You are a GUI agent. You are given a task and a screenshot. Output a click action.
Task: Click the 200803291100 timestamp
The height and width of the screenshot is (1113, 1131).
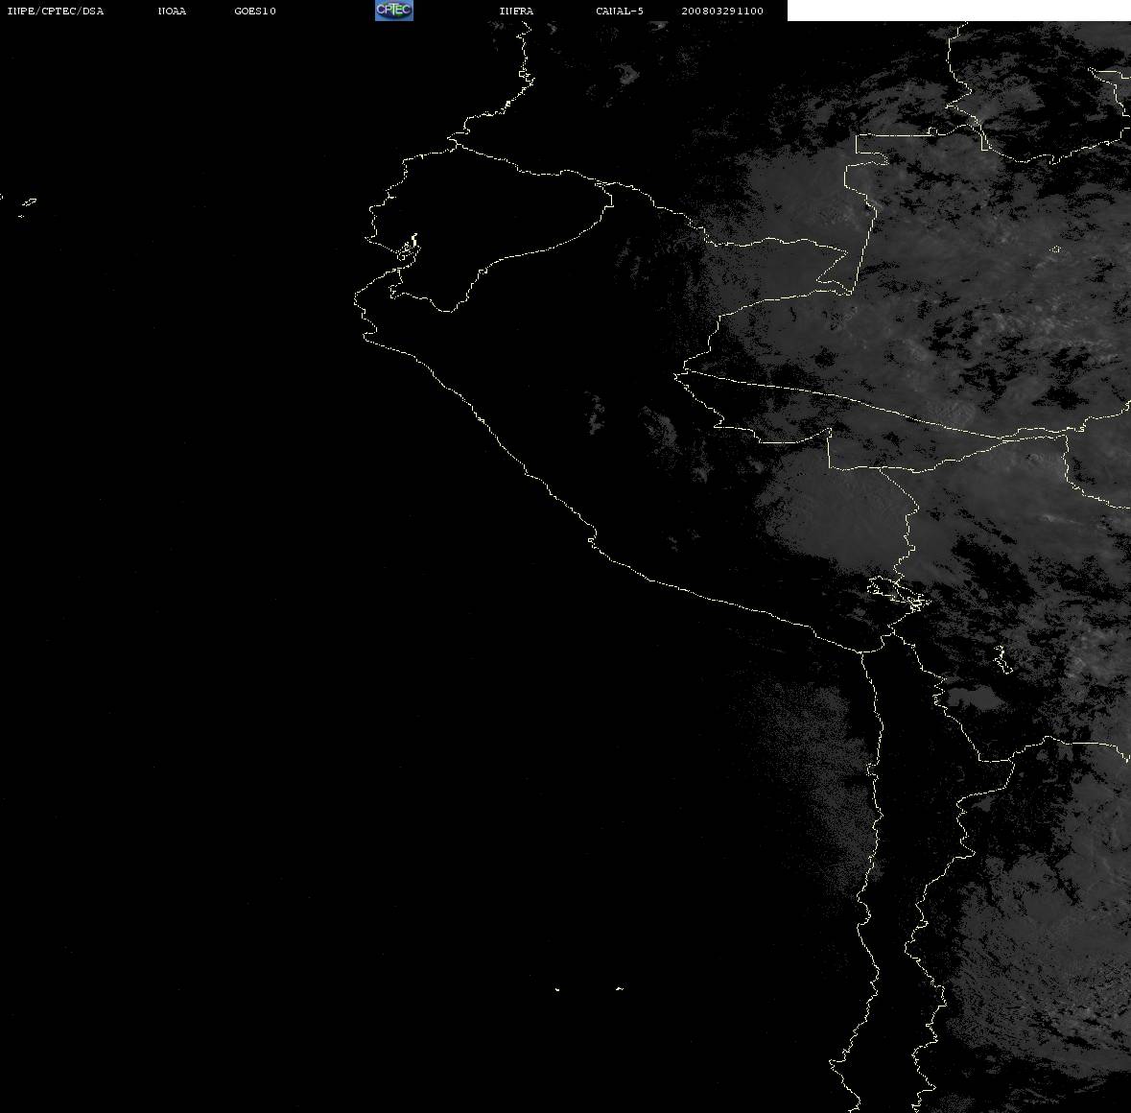click(722, 11)
